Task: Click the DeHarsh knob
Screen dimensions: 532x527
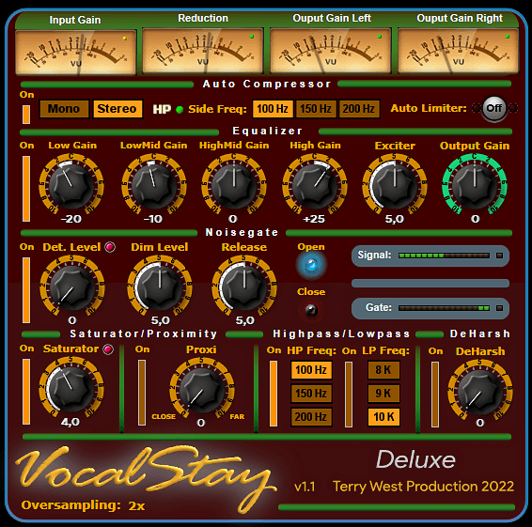Action: click(x=480, y=392)
